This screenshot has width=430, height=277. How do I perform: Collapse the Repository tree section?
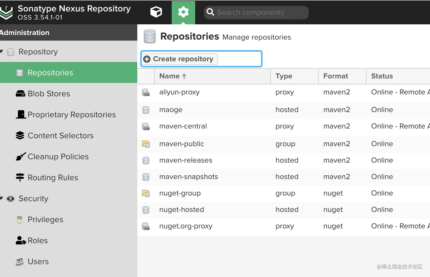point(2,51)
